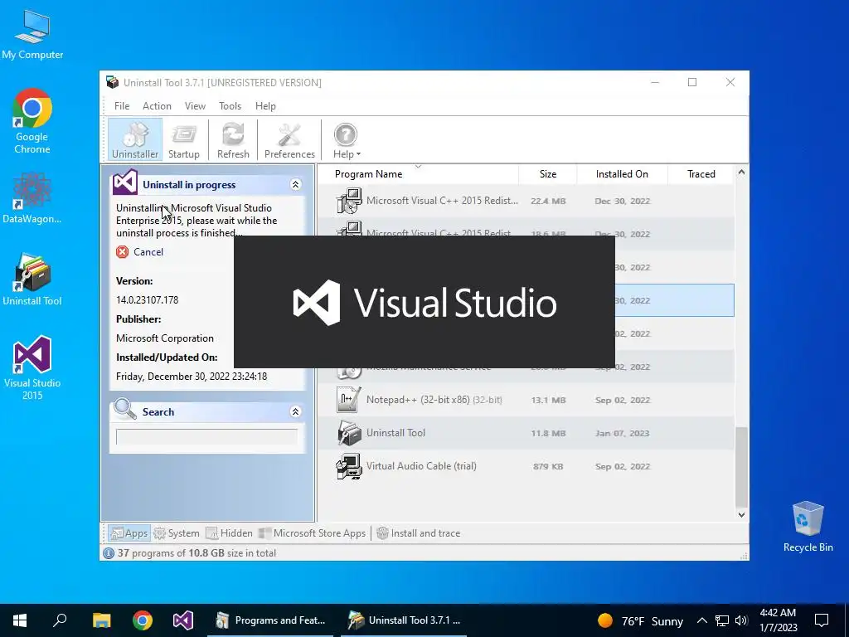Image resolution: width=849 pixels, height=637 pixels.
Task: Cancel the uninstall in progress
Action: 139,252
